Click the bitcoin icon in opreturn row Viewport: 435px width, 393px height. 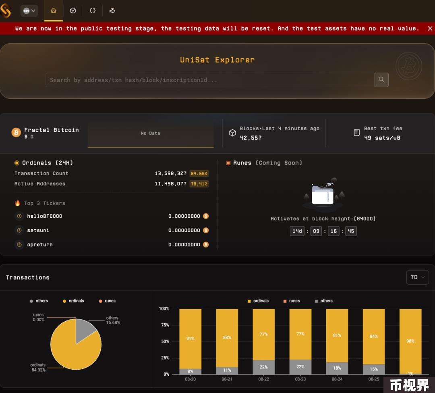pos(206,245)
